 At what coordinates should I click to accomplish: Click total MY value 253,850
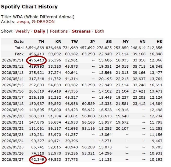click(121, 48)
